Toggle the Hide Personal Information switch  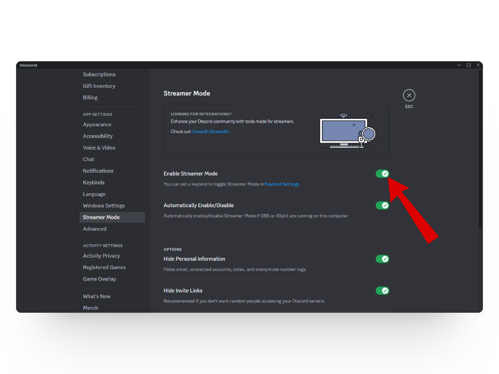point(382,259)
